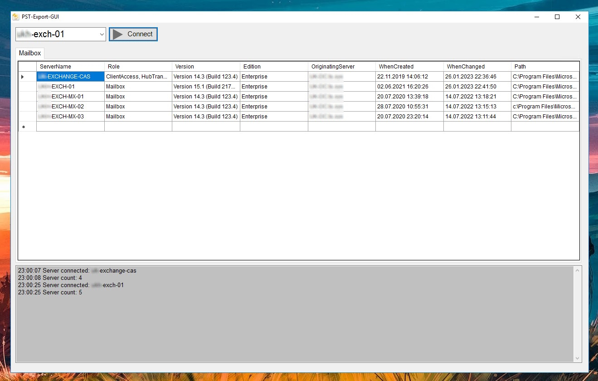Click WhenCreated cell 28.07.2020 10:55:31

(409, 107)
